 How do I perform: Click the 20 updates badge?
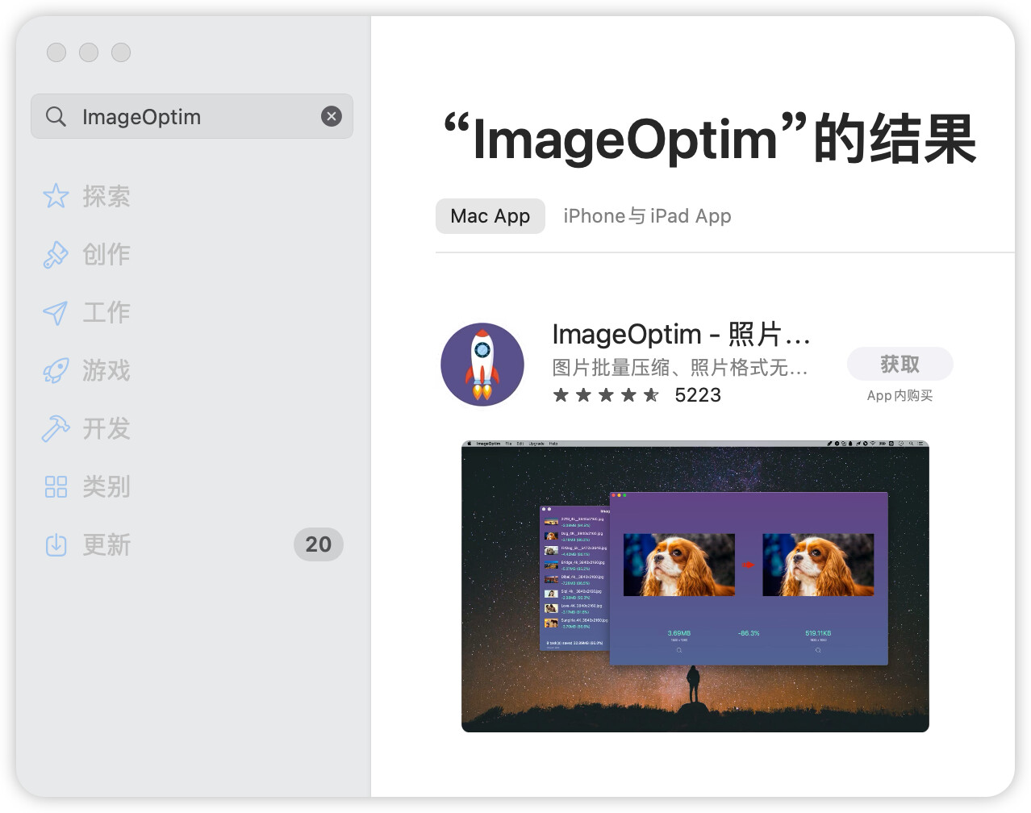(319, 544)
